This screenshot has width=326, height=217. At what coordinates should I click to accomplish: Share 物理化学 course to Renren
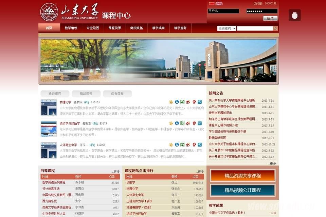177,102
